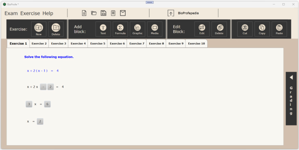Switch to Exercise 8 tab
Image resolution: width=299 pixels, height=150 pixels.
point(156,43)
